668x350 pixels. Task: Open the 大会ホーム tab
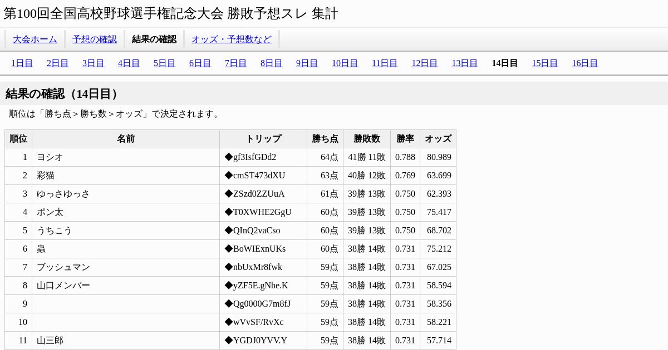point(35,39)
